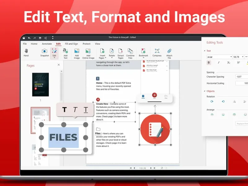Click the Combine Files tool
The width and height of the screenshot is (248, 186).
coord(130,54)
